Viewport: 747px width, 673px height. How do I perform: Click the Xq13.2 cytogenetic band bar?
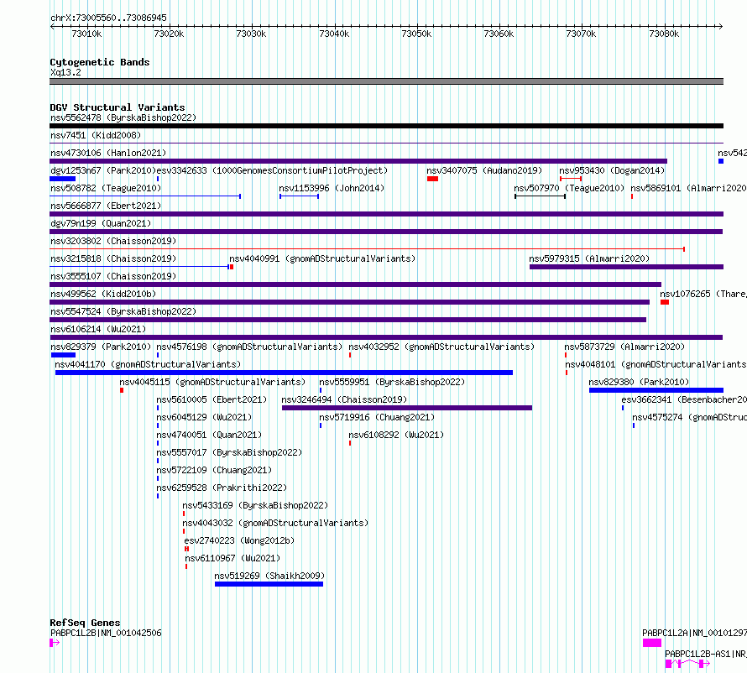[386, 81]
